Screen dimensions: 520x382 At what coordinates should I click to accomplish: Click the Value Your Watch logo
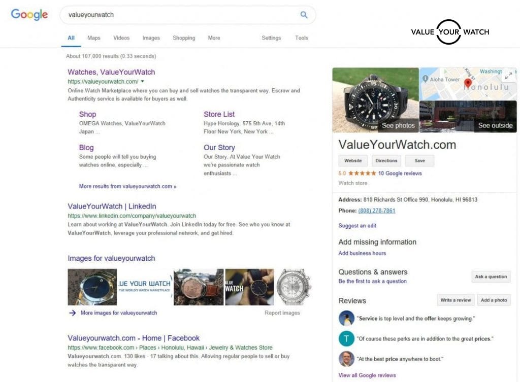pyautogui.click(x=449, y=32)
